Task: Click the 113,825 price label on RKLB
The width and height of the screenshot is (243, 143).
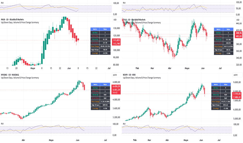Action: click(116, 40)
